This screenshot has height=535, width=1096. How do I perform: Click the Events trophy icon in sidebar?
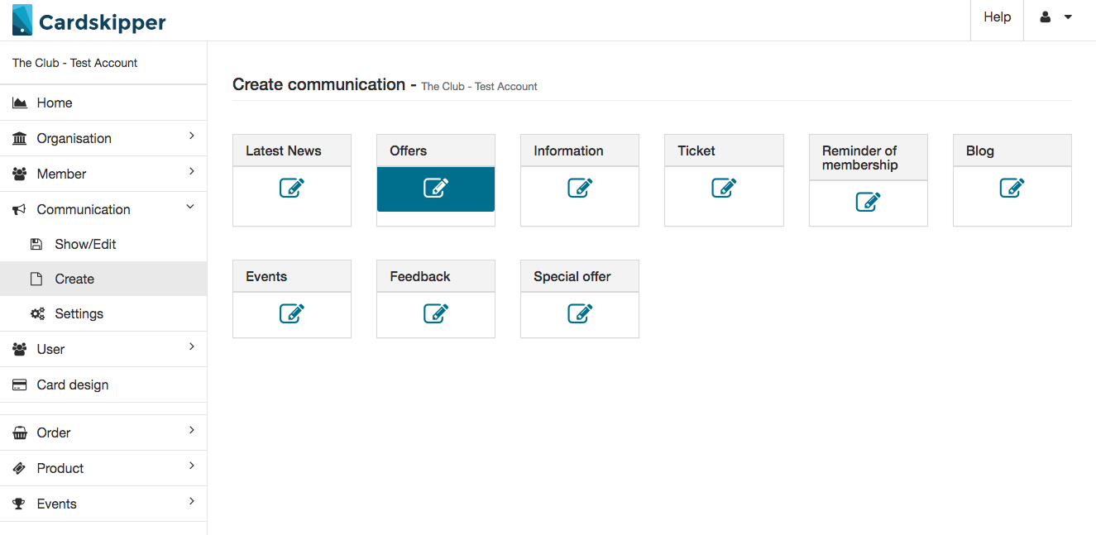tap(19, 504)
